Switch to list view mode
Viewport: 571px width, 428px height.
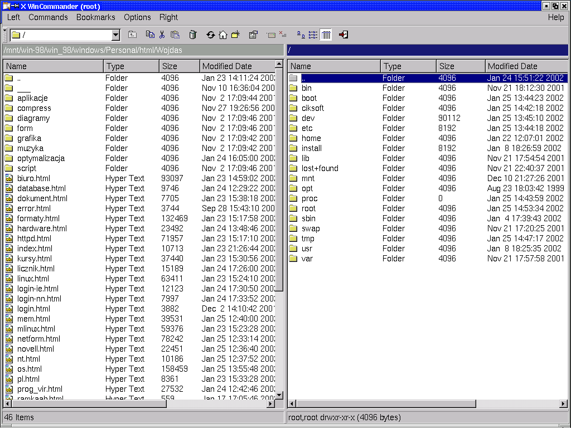click(x=313, y=35)
